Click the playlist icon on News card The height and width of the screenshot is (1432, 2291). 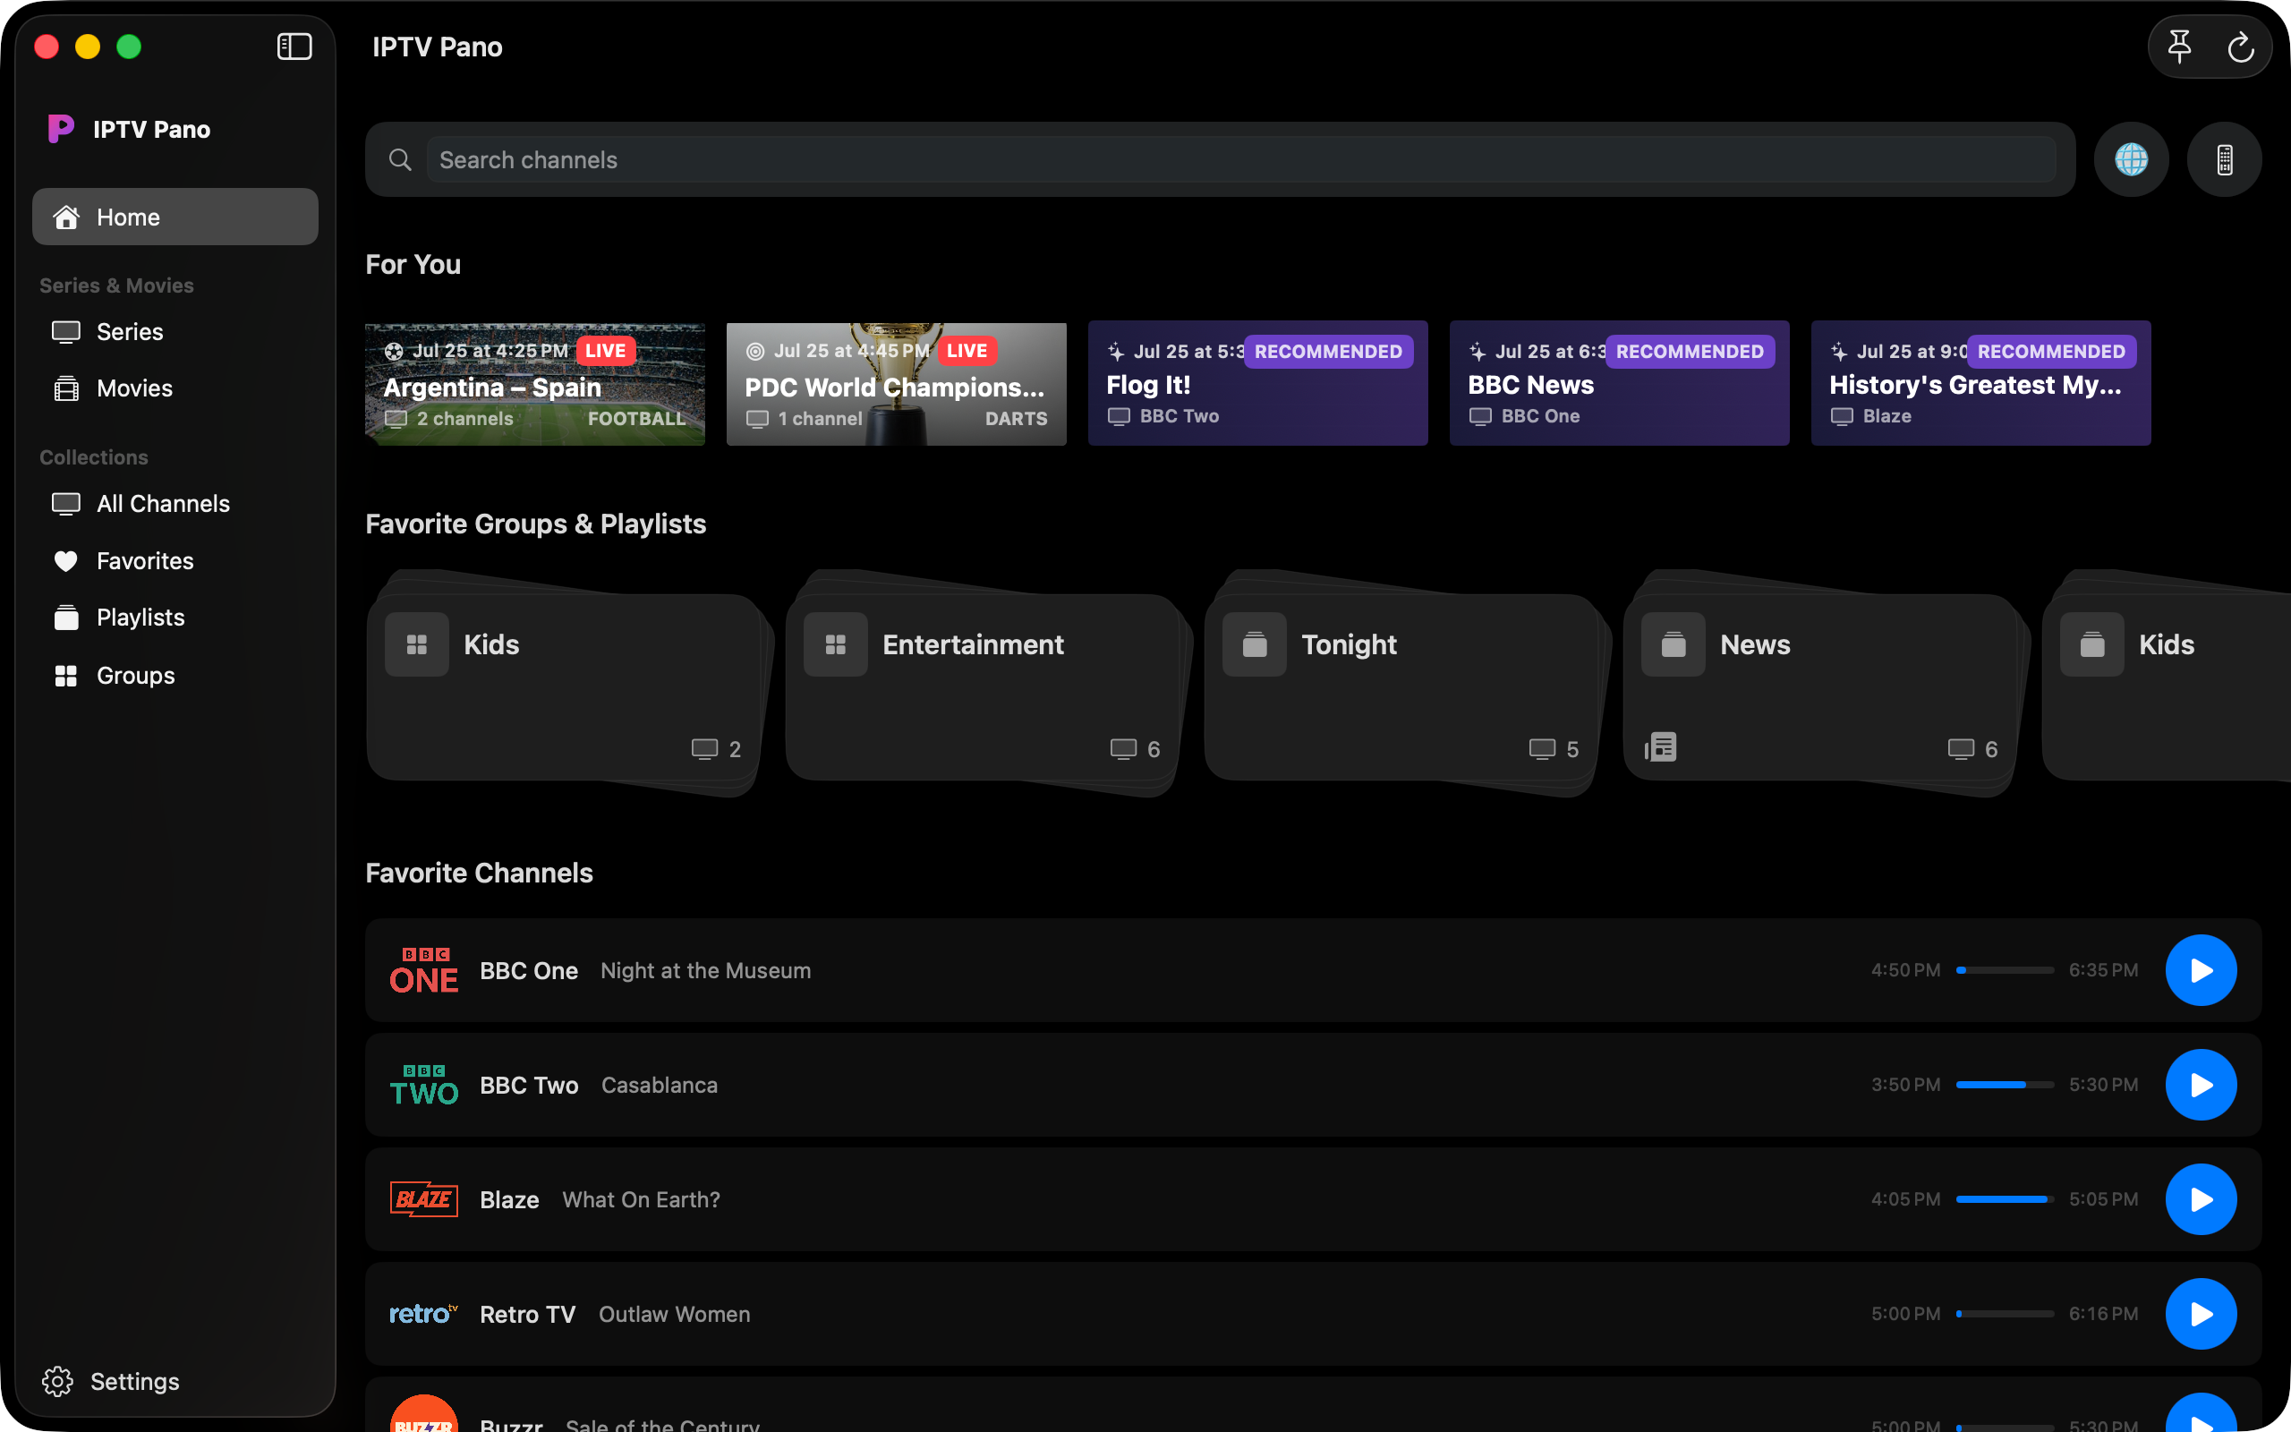[x=1673, y=644]
